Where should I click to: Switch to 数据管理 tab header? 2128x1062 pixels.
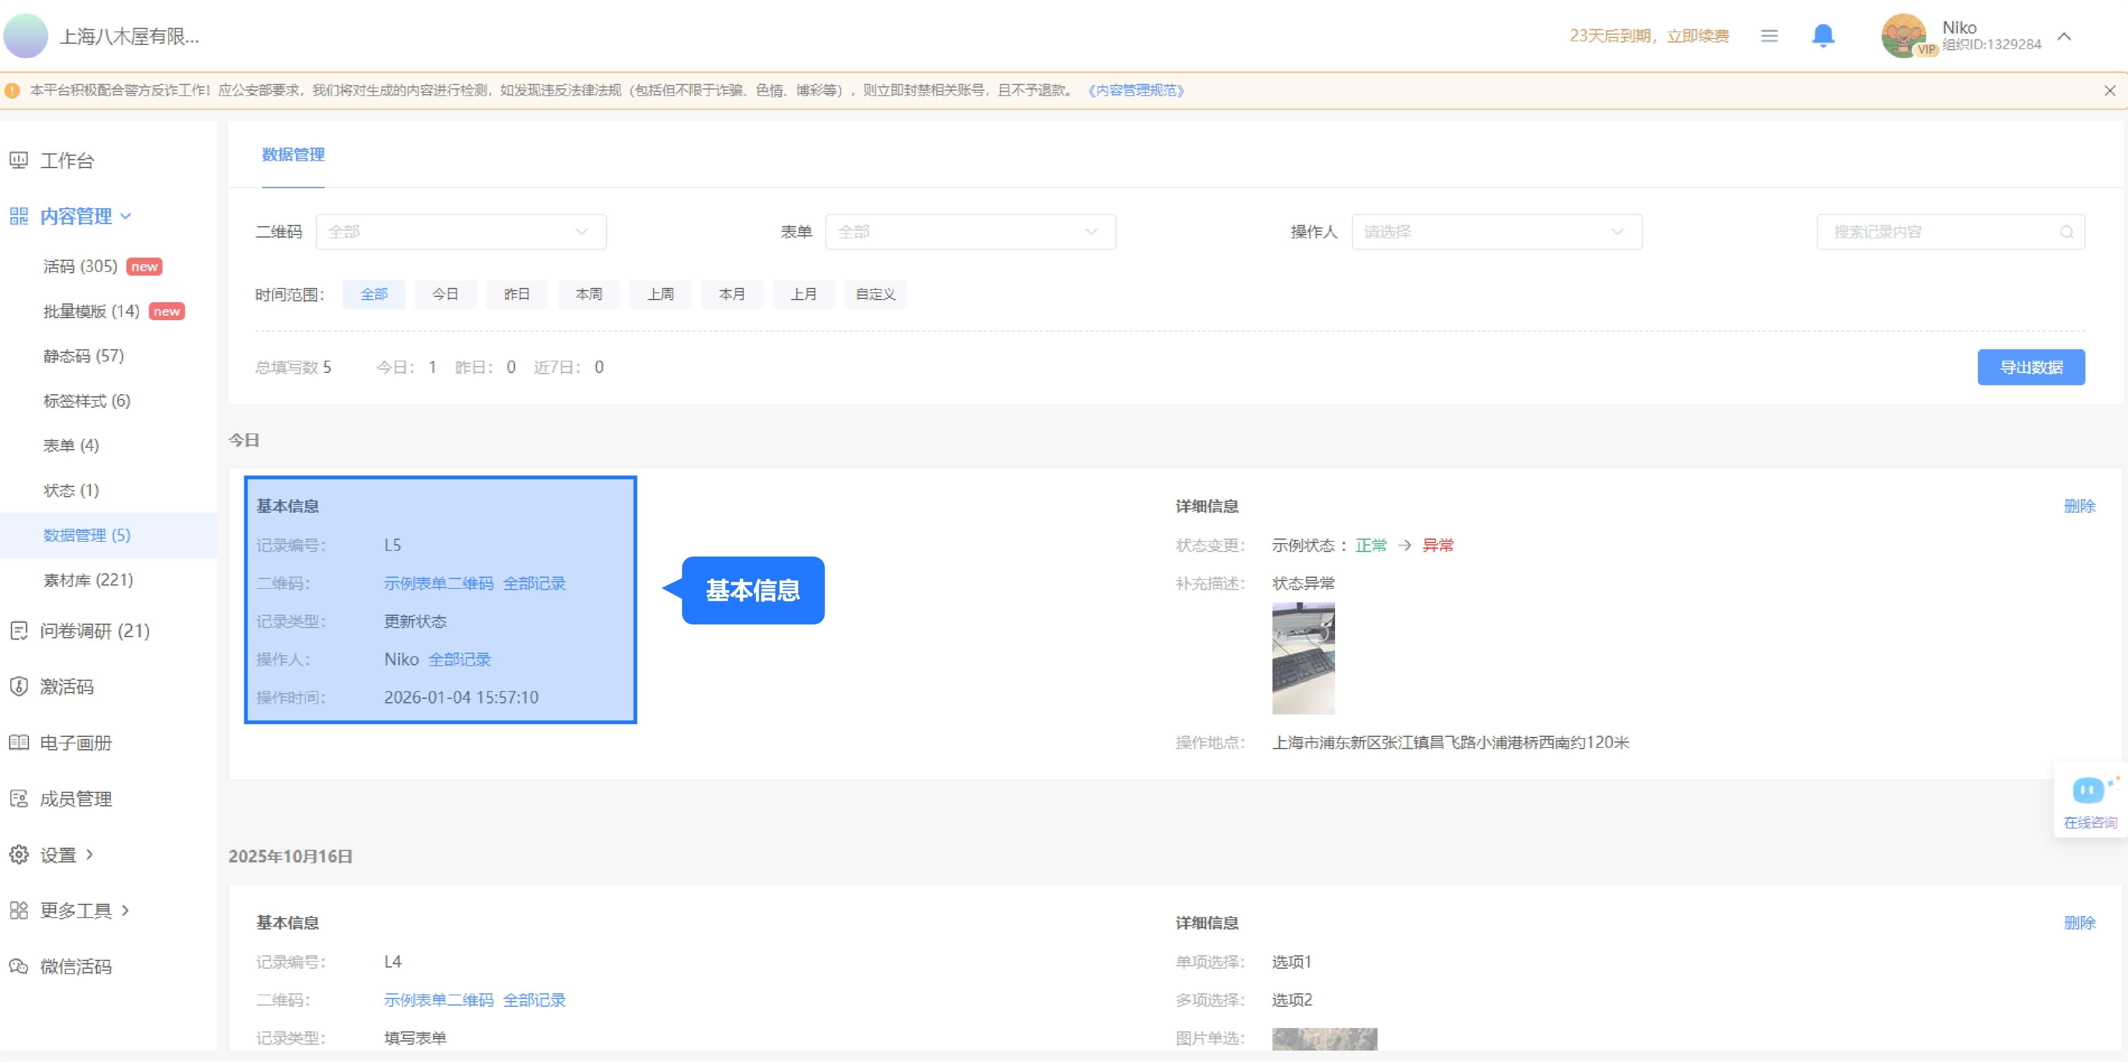(x=293, y=155)
